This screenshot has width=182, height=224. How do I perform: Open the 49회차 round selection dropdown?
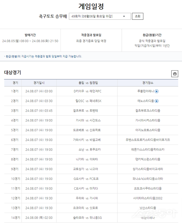[100, 16]
